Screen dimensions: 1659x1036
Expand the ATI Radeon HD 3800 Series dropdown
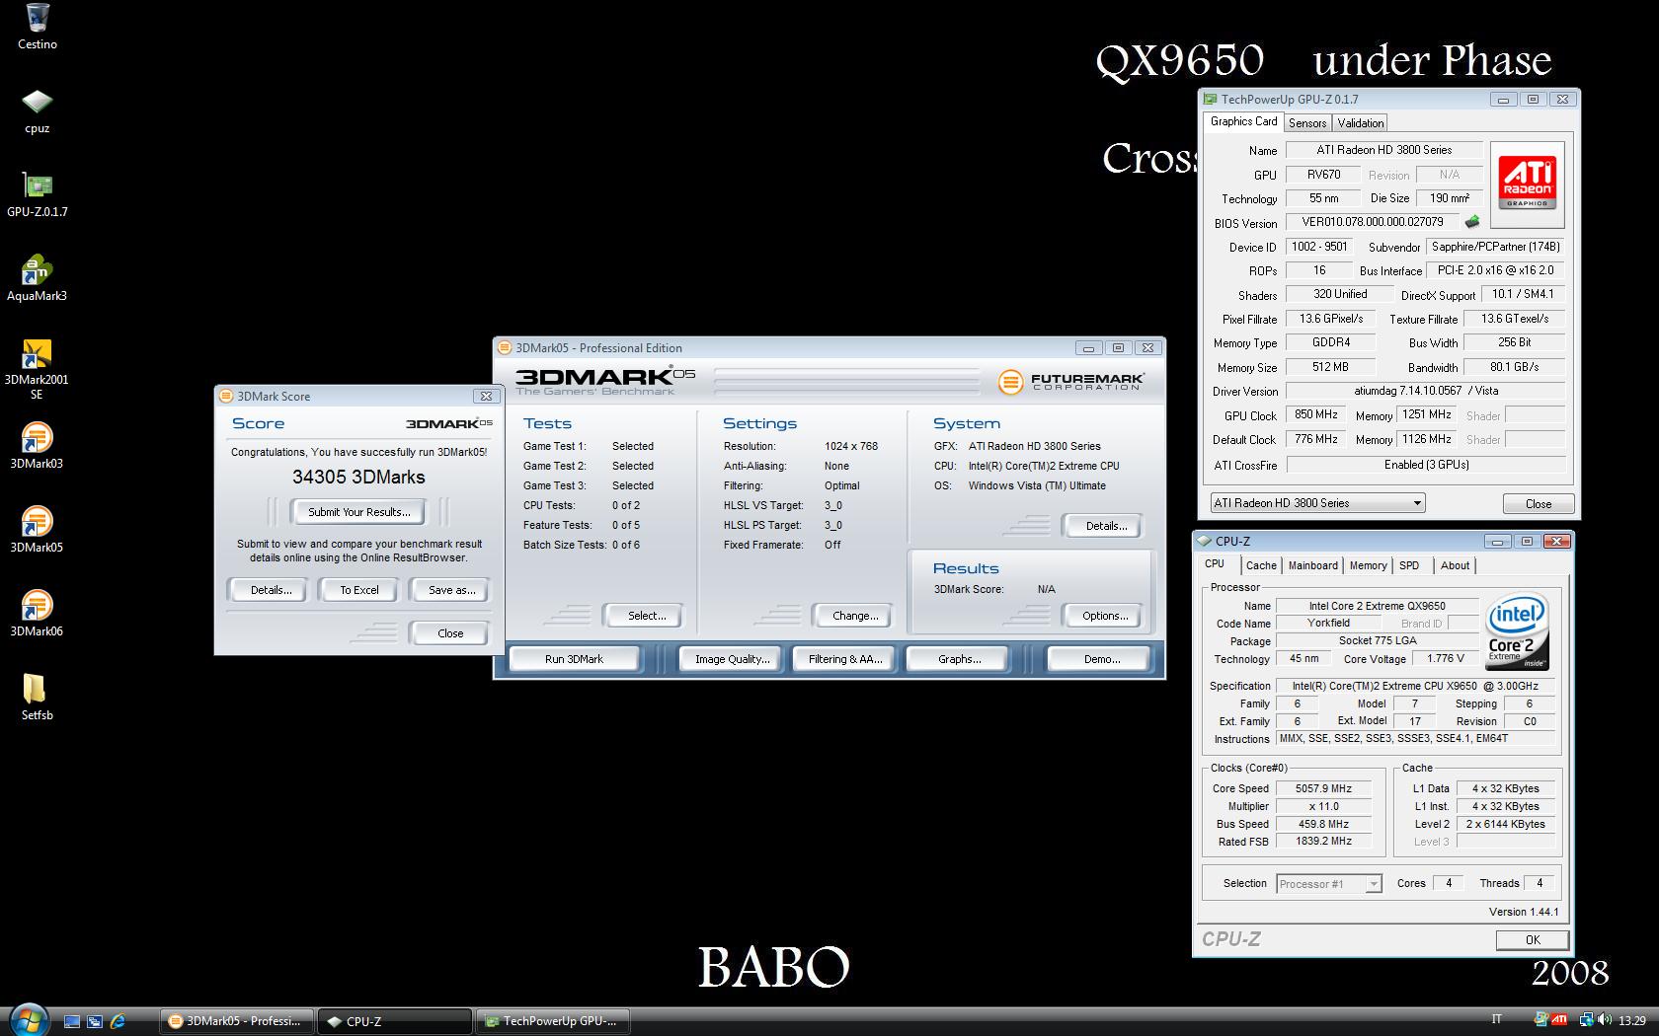[x=1417, y=503]
